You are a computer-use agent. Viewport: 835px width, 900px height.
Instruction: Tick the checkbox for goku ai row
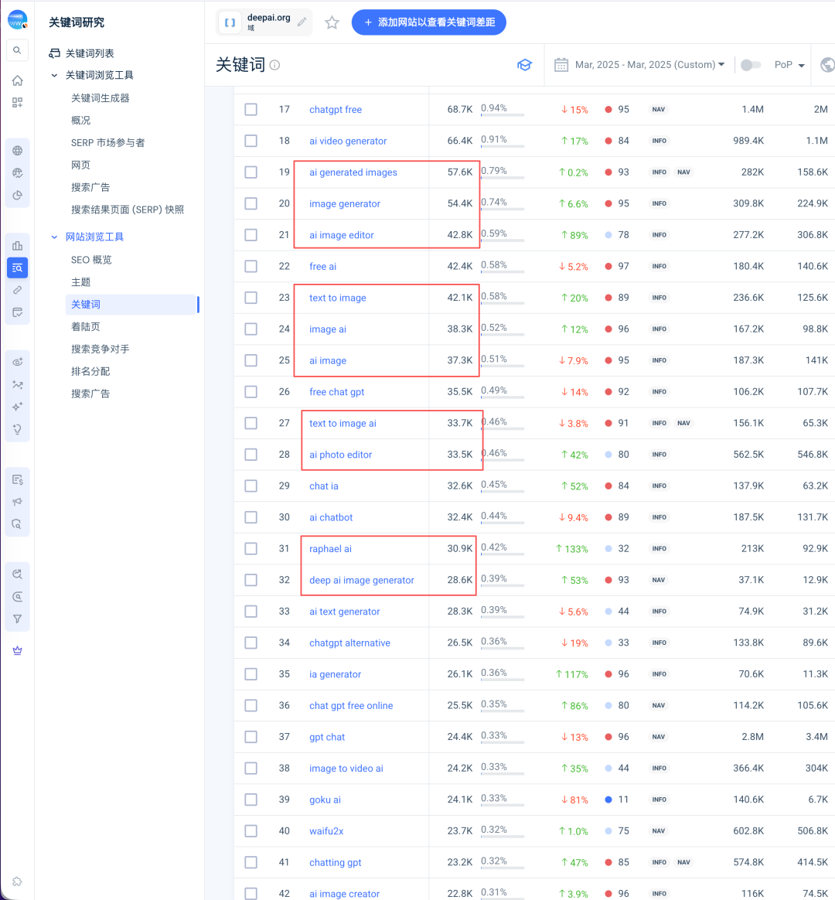coord(250,799)
